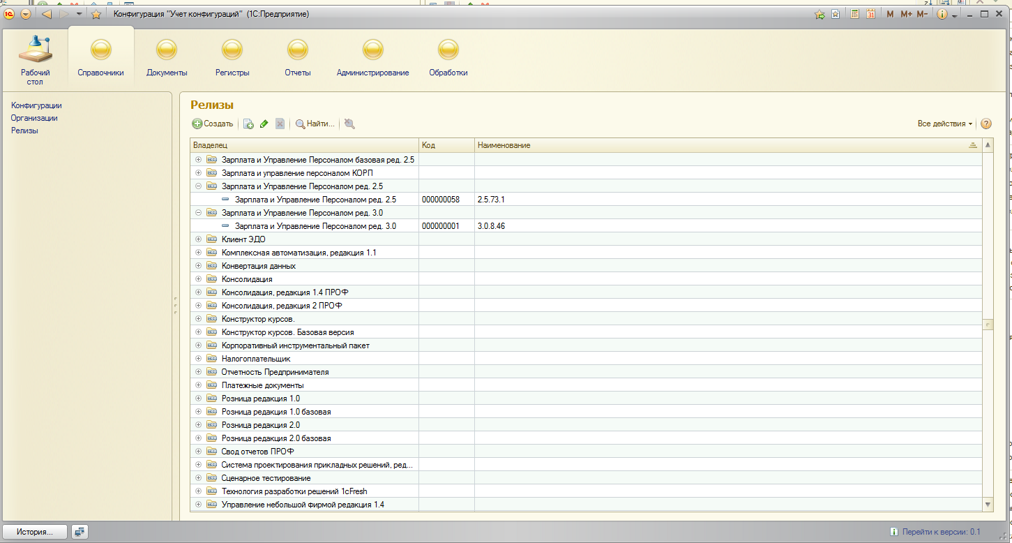Viewport: 1012px width, 543px height.
Task: Open the navigation history dropdown arrow
Action: 79,14
